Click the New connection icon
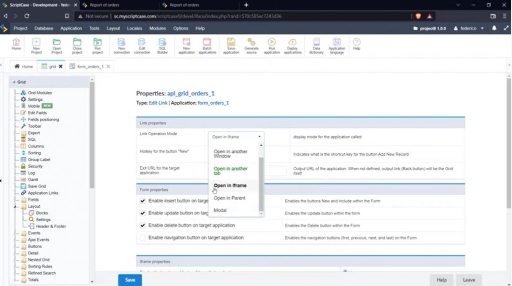Image resolution: width=512 pixels, height=286 pixels. click(121, 45)
